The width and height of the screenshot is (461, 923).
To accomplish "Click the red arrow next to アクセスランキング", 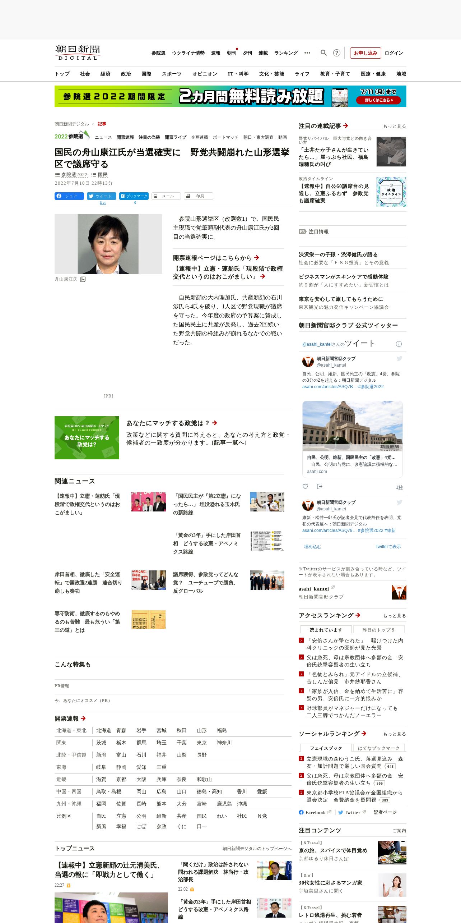I will [x=358, y=615].
